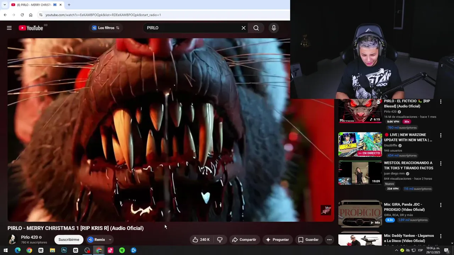The width and height of the screenshot is (454, 255).
Task: Close the PIRLO browser tab
Action: coord(60,5)
